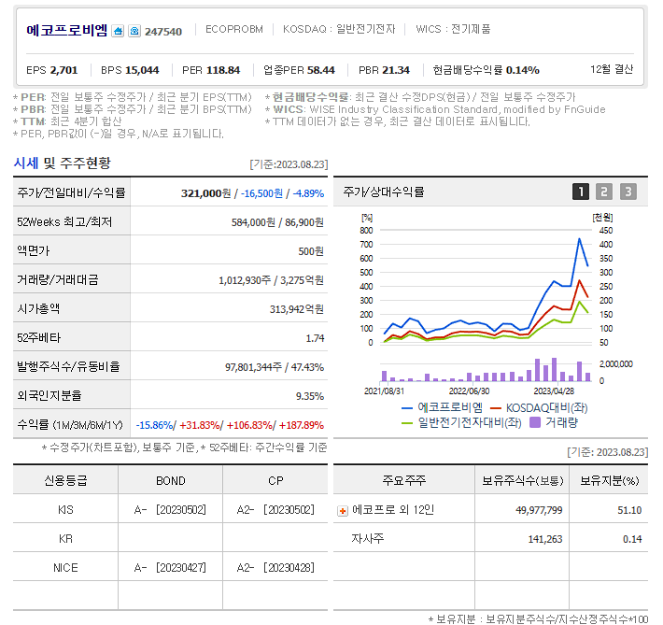Click the 주요주주 column header

pyautogui.click(x=403, y=480)
